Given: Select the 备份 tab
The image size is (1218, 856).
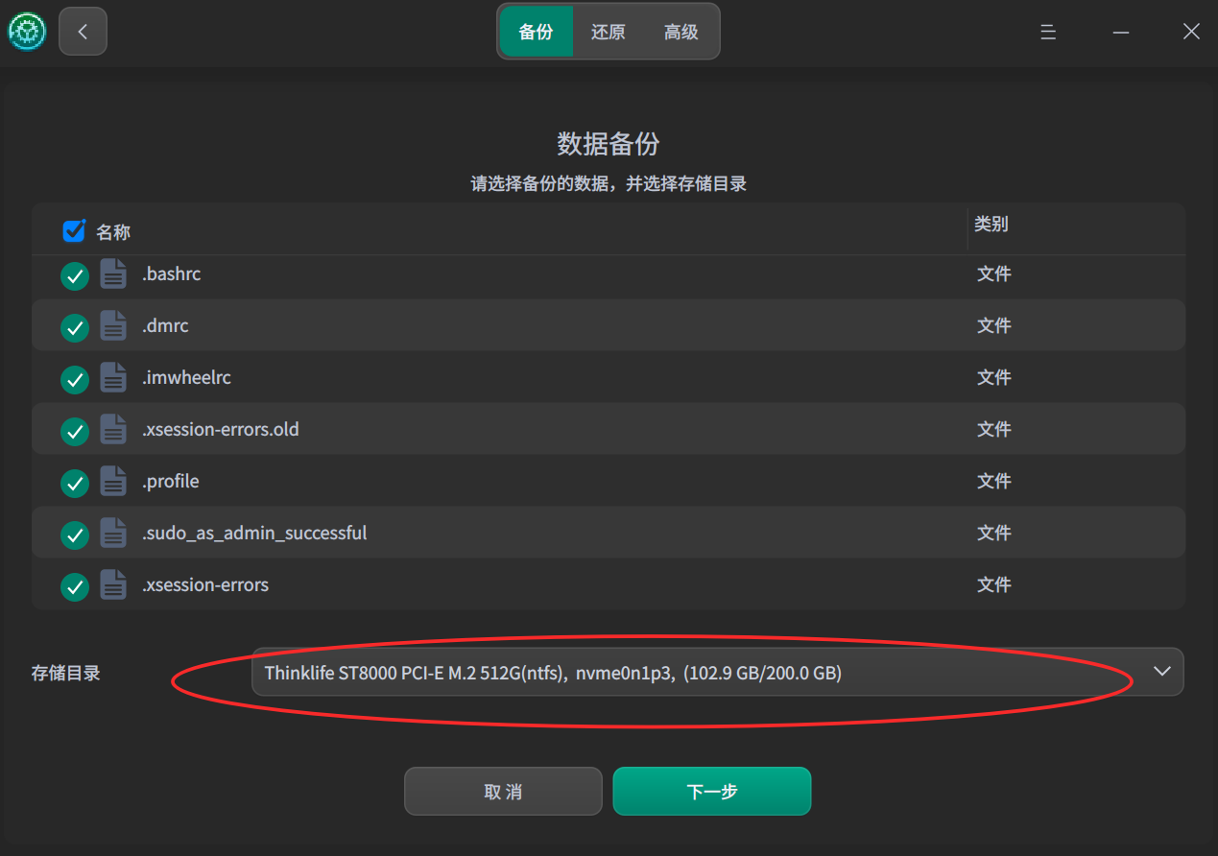Looking at the screenshot, I should pyautogui.click(x=536, y=32).
